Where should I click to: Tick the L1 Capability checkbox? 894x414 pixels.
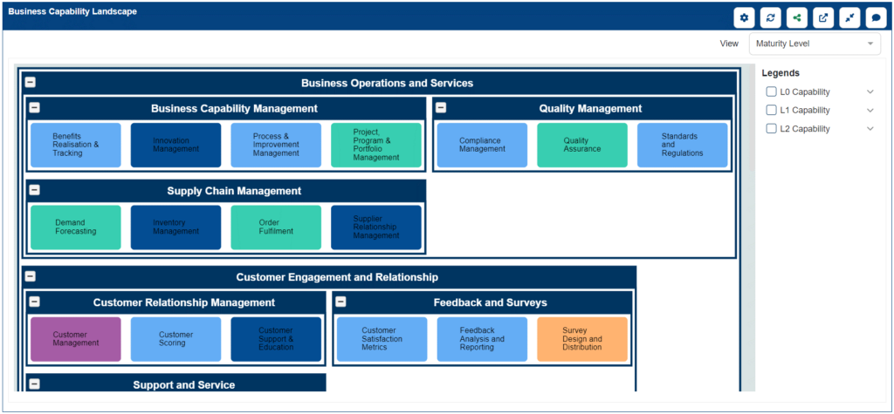pyautogui.click(x=771, y=110)
